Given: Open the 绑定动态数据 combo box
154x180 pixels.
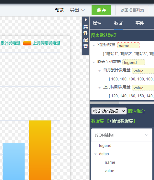Looking at the screenshot, I should [109, 111].
